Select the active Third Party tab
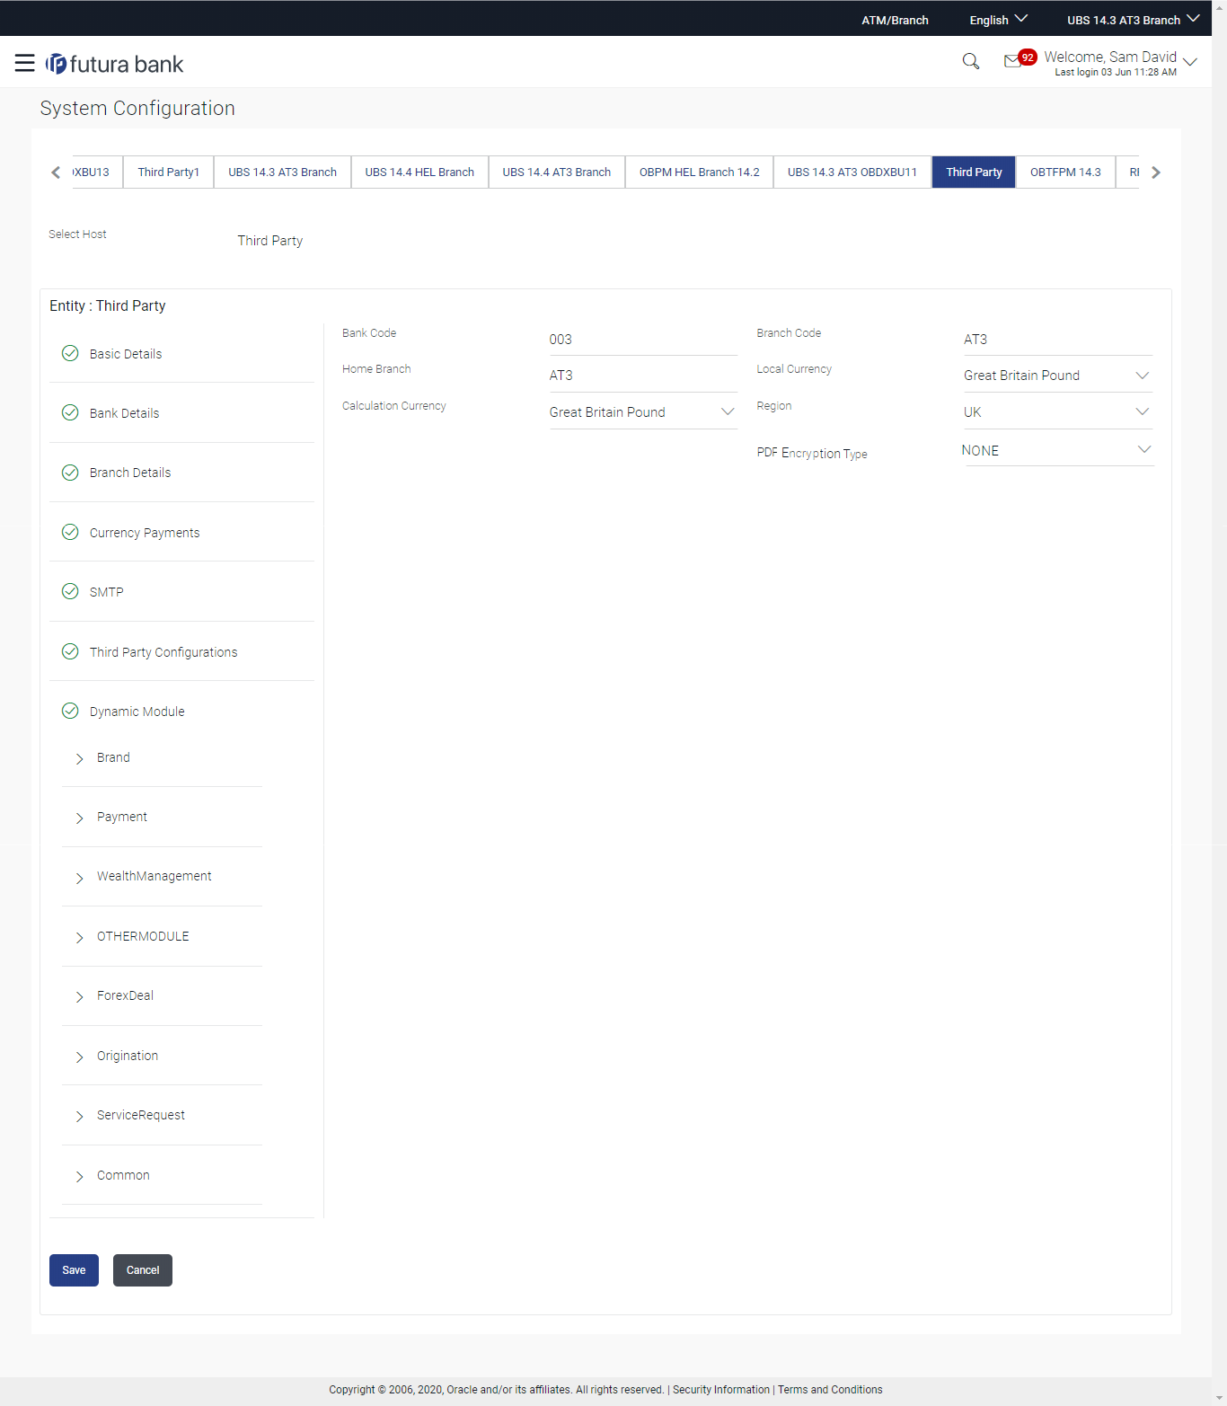1227x1406 pixels. [974, 172]
